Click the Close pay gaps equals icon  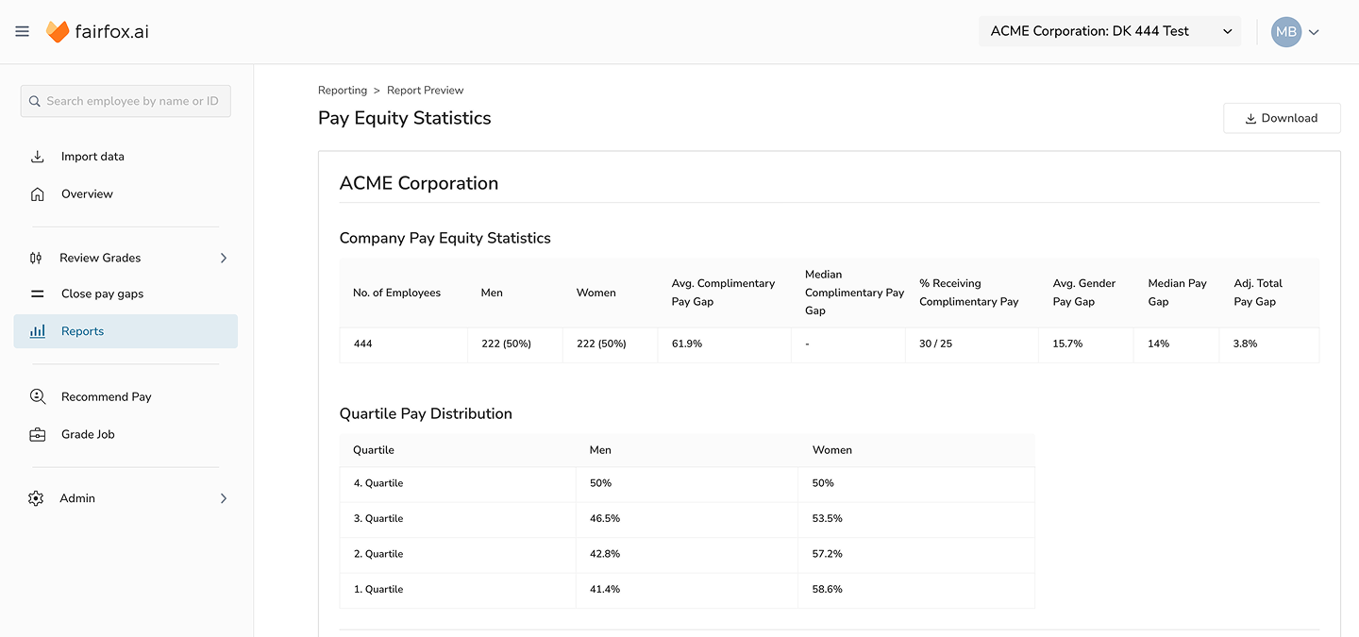[x=38, y=293]
